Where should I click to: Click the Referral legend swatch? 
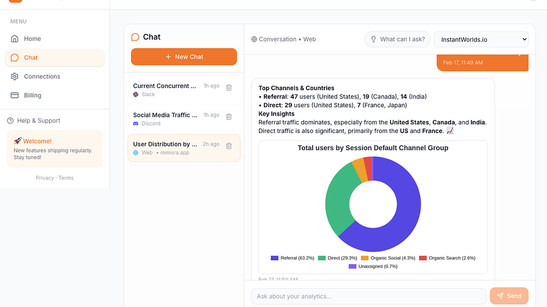[275, 258]
